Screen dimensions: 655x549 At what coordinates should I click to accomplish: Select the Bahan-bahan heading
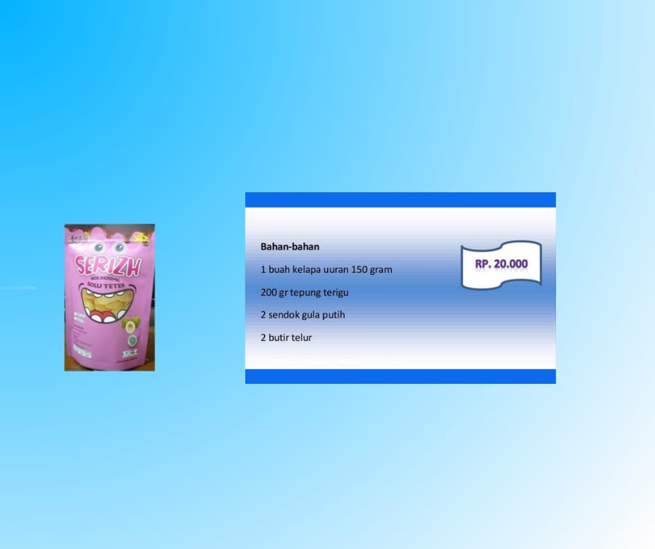click(290, 247)
